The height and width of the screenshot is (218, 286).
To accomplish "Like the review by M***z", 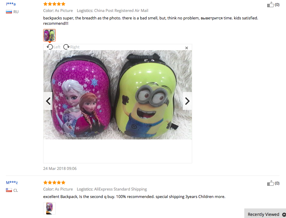I will click(271, 183).
